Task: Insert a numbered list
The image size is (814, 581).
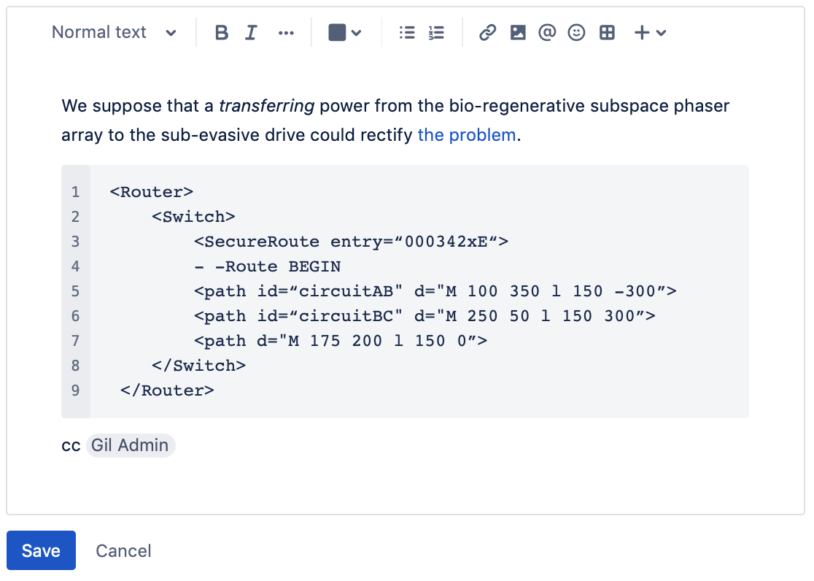Action: 436,33
